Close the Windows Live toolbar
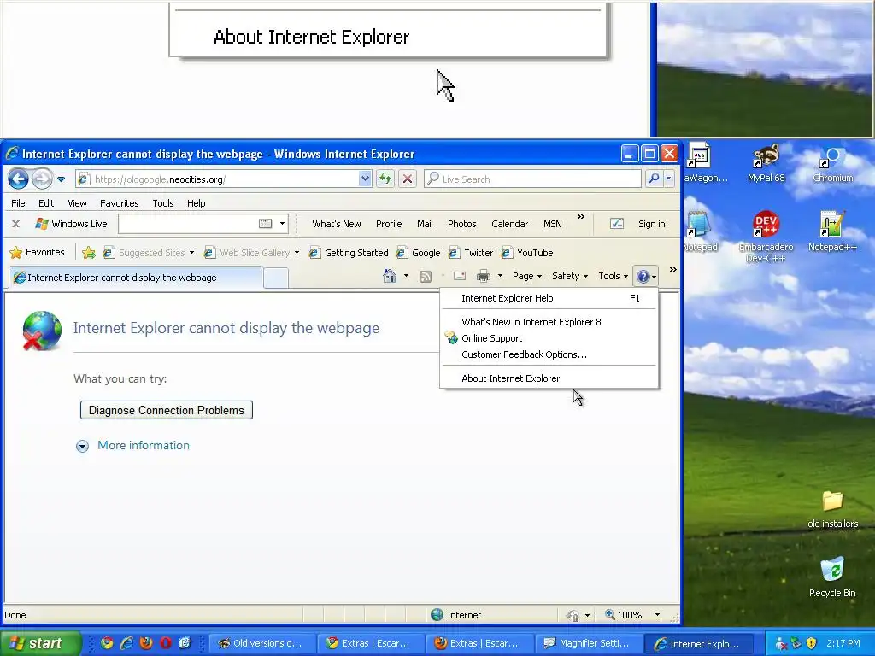This screenshot has width=875, height=656. tap(15, 224)
